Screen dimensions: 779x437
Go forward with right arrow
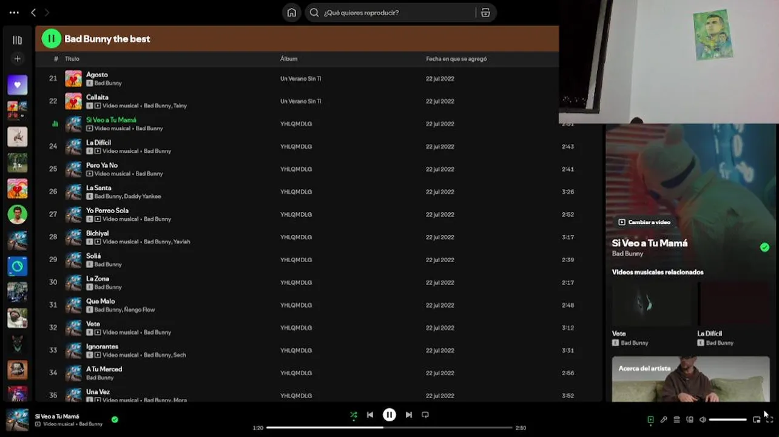point(47,13)
